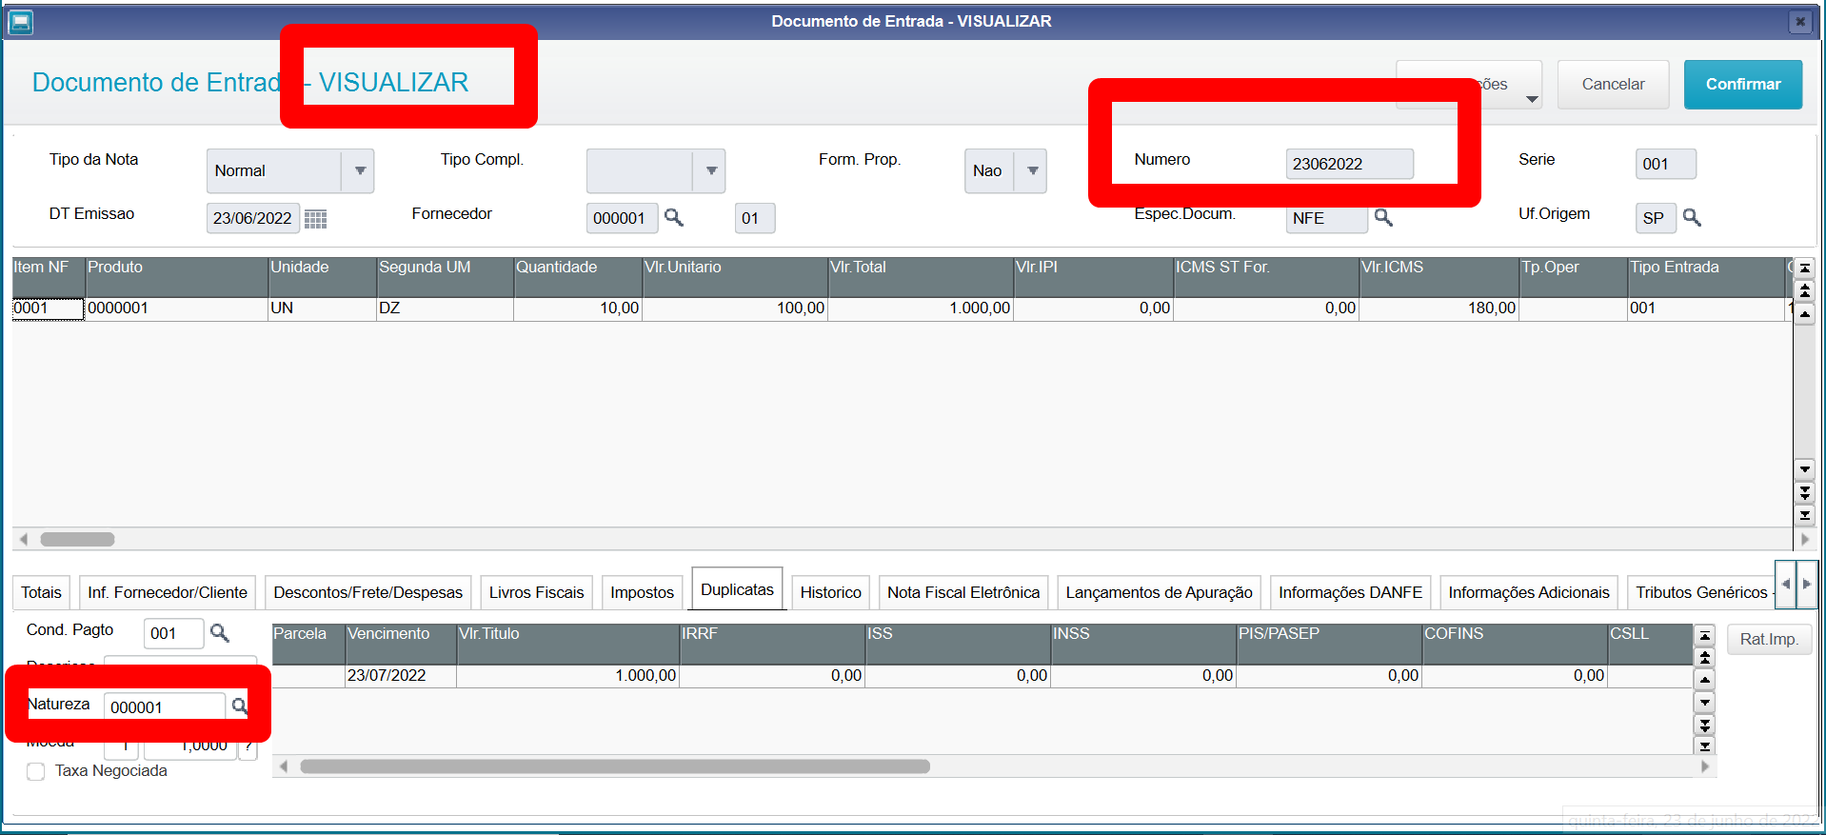Click Duplicatas grid horizontal scroll right arrow
This screenshot has width=1826, height=835.
[1705, 766]
